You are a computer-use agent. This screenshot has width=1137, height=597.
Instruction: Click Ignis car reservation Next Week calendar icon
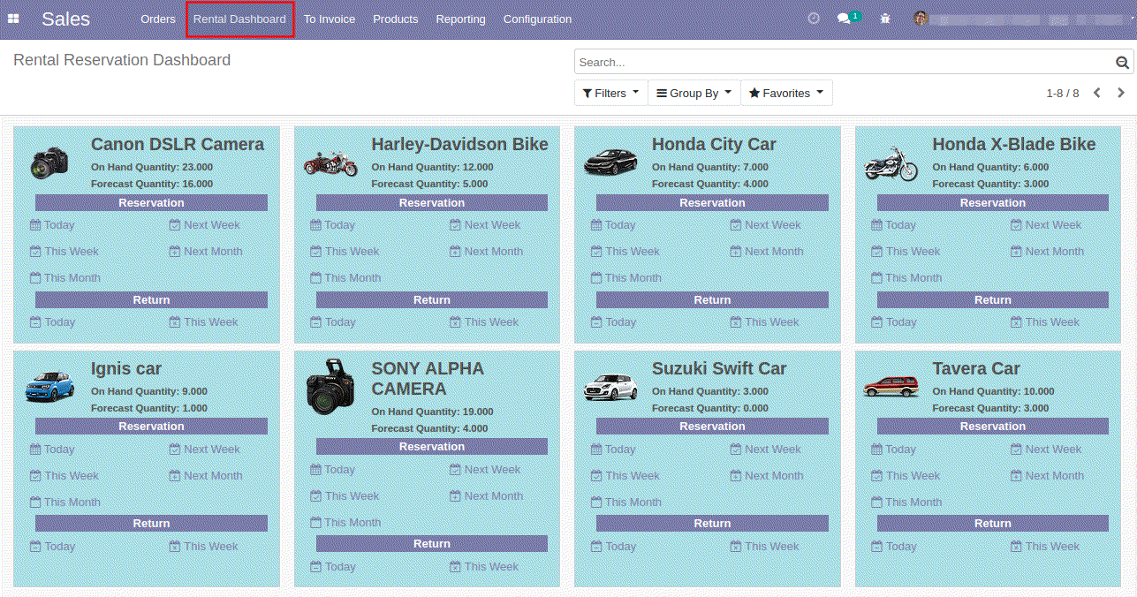[x=175, y=450]
